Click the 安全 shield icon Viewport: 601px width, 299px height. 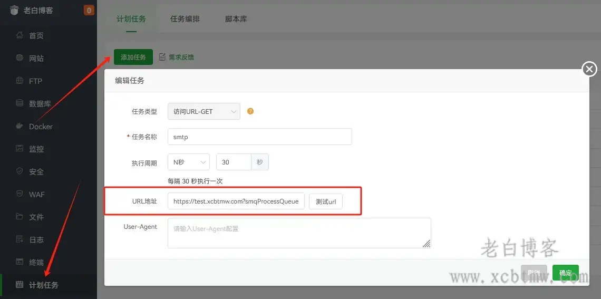click(x=20, y=171)
